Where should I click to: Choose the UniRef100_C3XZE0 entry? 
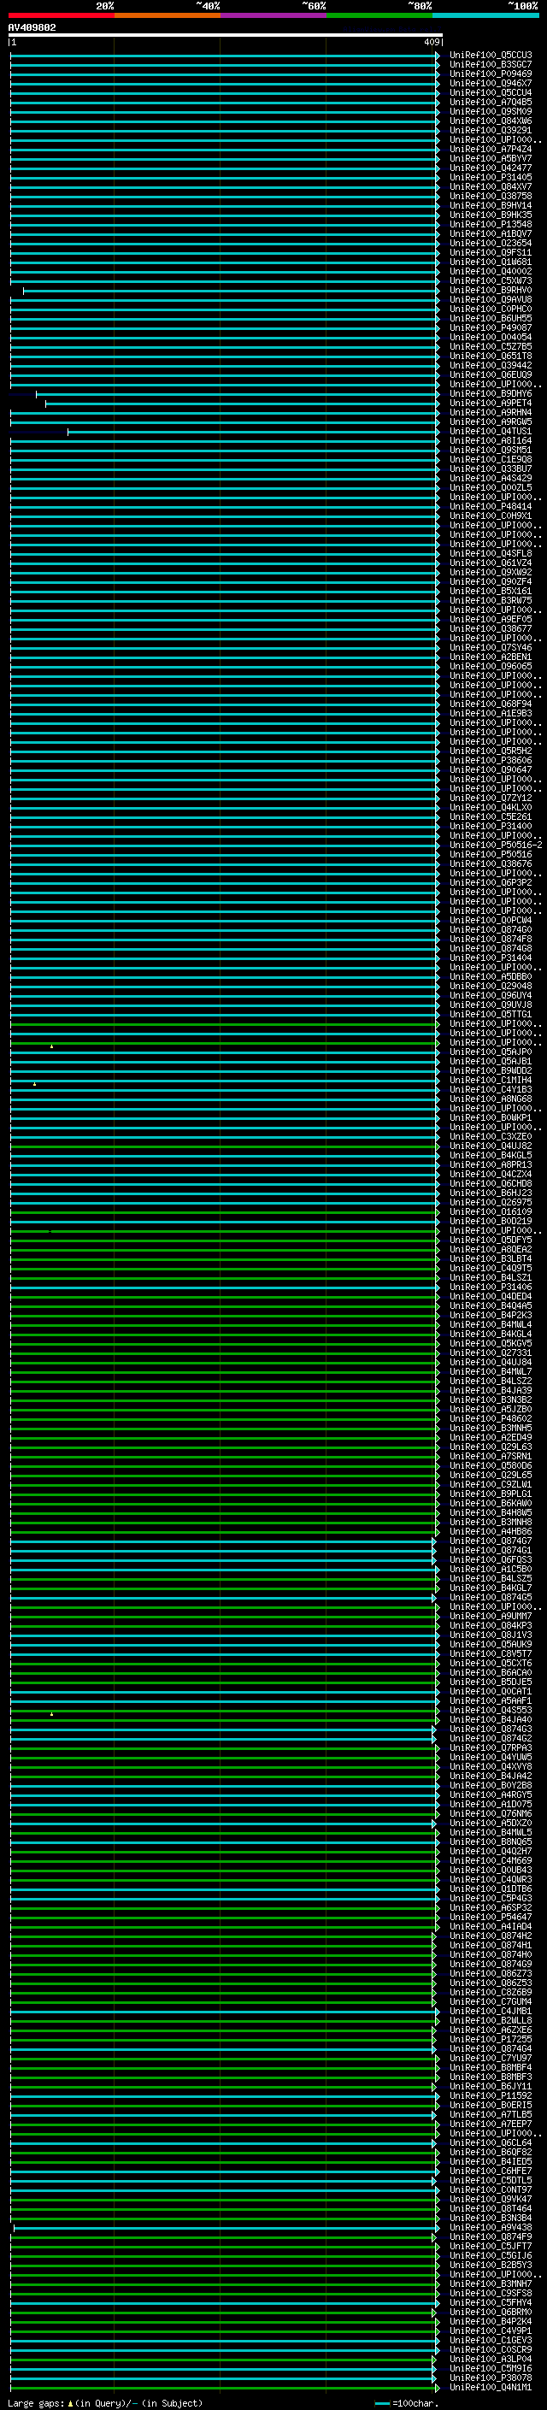tap(490, 1137)
